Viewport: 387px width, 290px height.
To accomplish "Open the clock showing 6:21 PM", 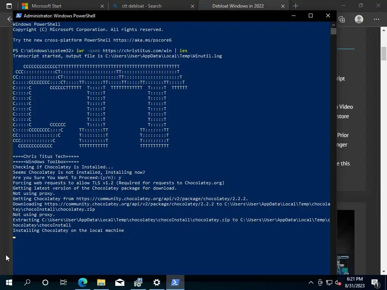I will 354,282.
